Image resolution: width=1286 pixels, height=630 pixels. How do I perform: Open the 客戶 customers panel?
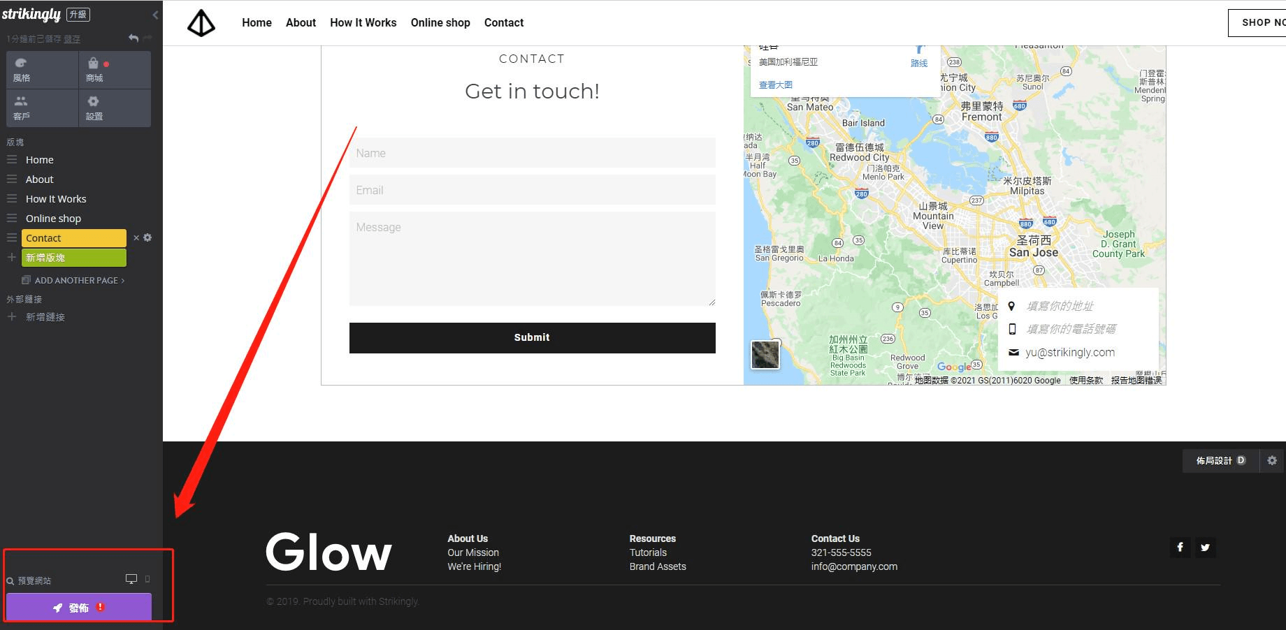42,108
